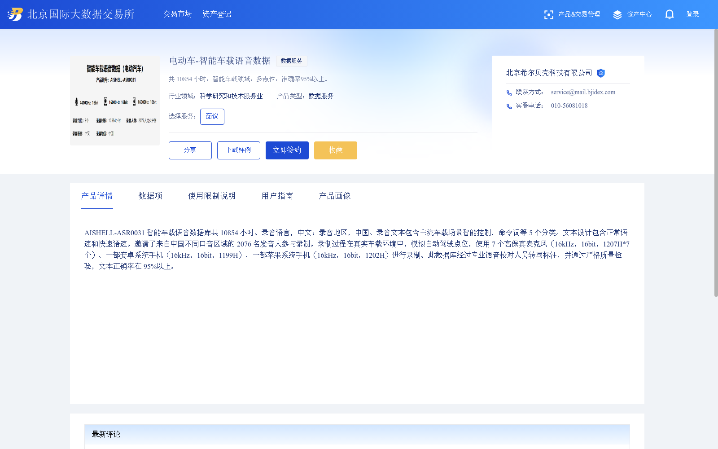
Task: Click the product title 电动车-智能车载语音数据
Action: click(x=219, y=61)
